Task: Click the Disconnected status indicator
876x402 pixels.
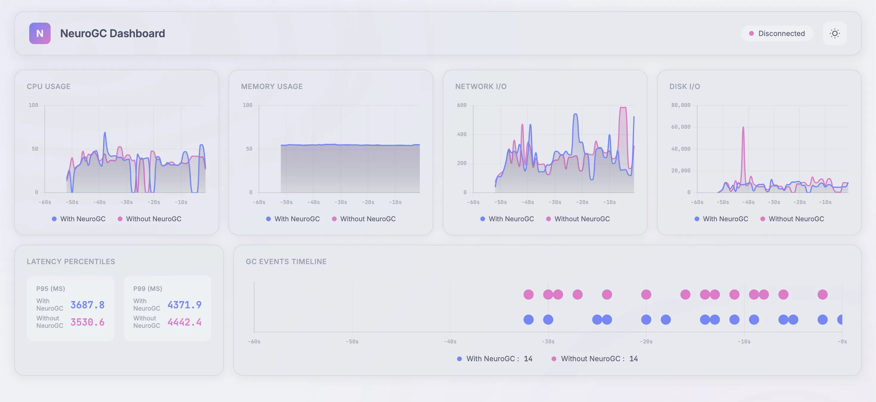Action: (x=777, y=33)
